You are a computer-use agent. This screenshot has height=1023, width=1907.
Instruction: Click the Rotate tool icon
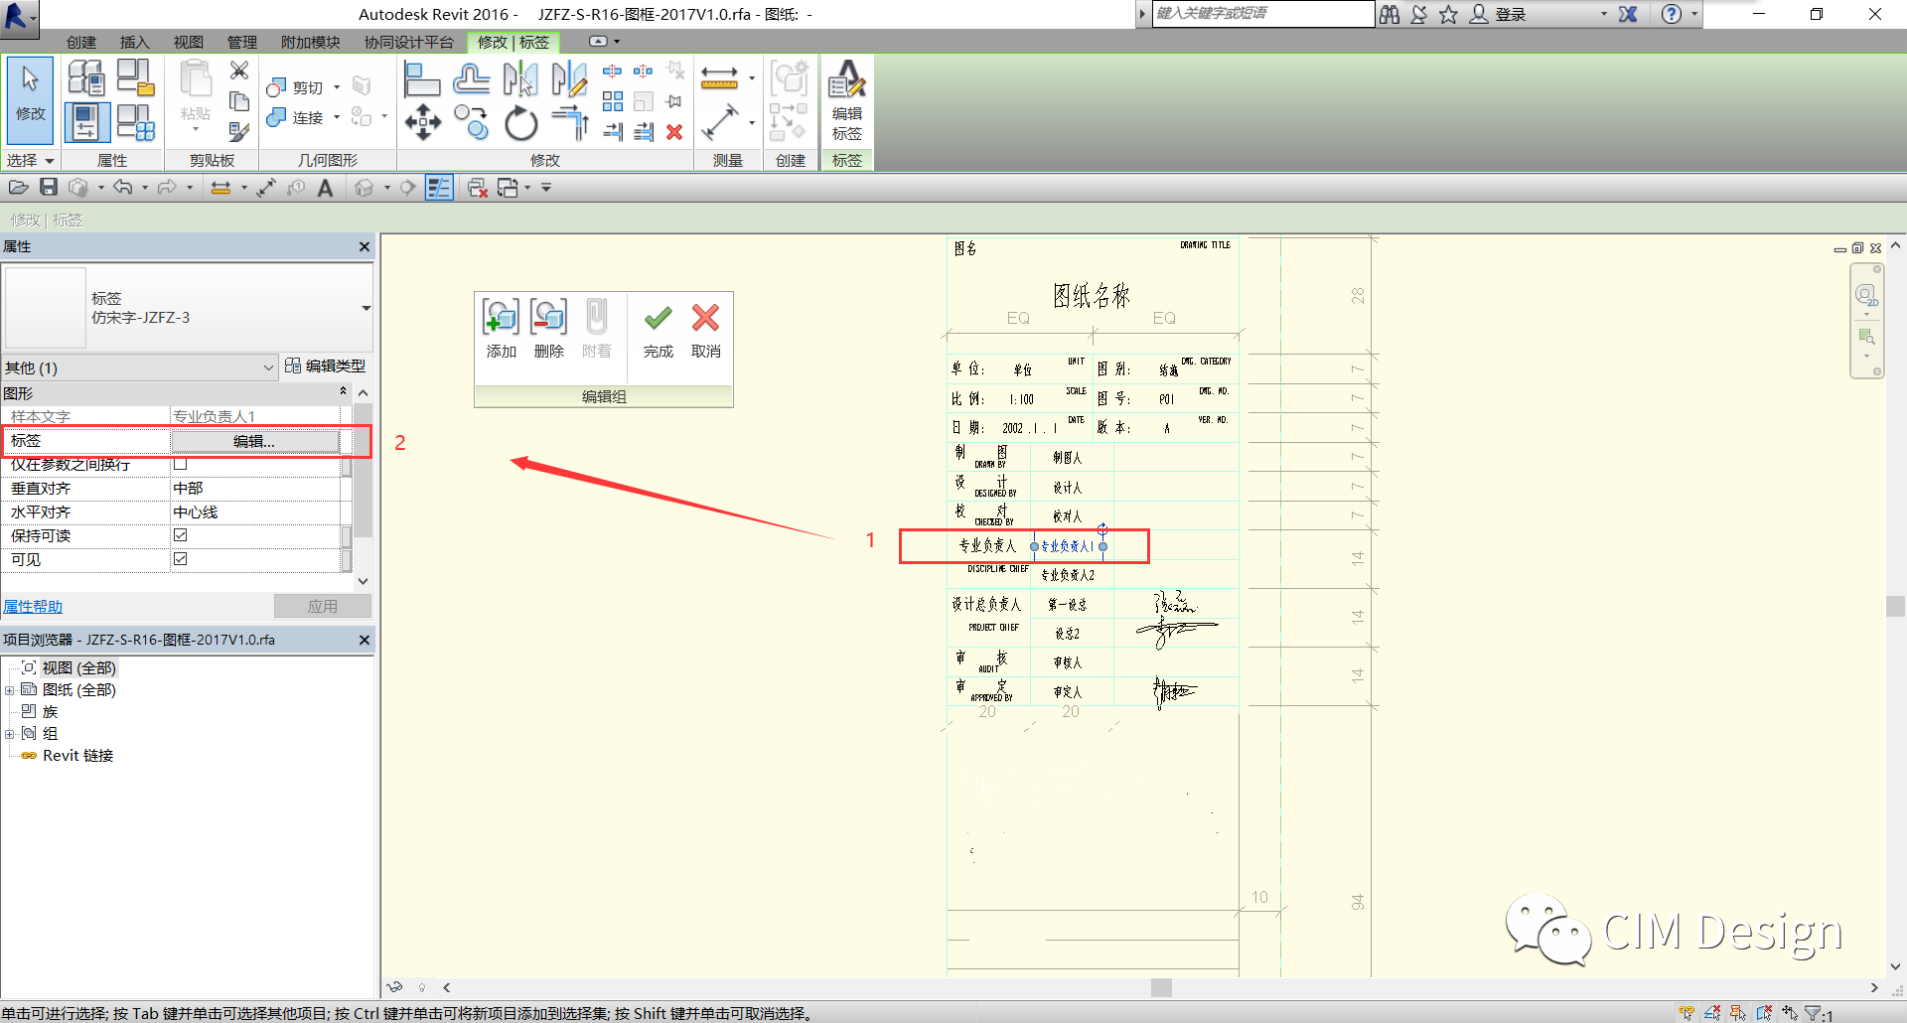pos(520,123)
